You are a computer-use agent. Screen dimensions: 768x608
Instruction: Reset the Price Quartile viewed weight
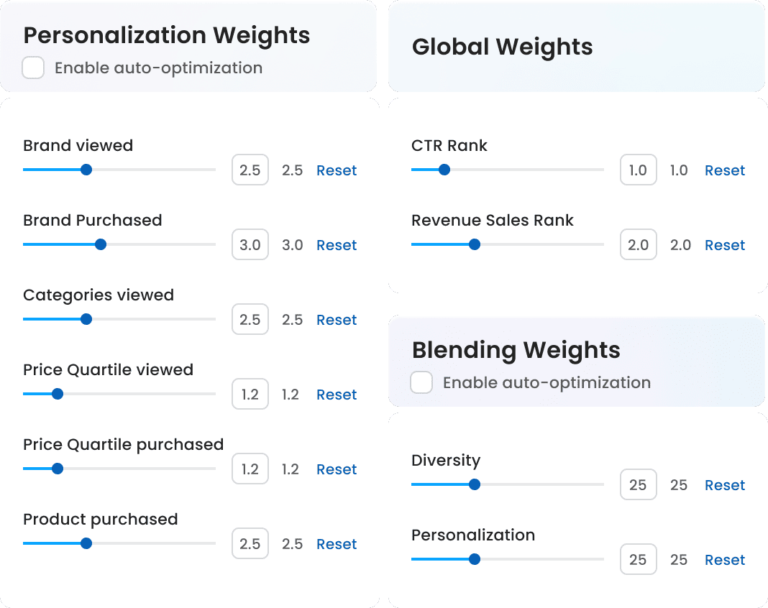[x=337, y=395]
